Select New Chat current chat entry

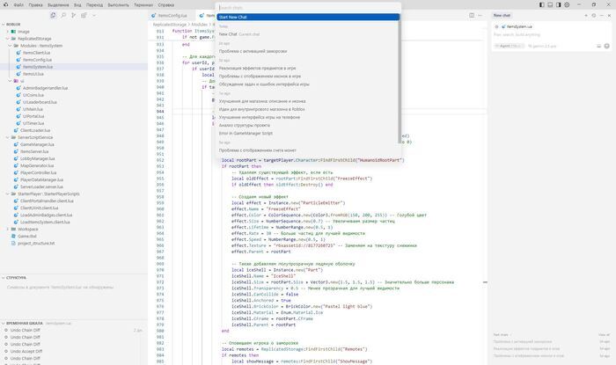[308, 34]
